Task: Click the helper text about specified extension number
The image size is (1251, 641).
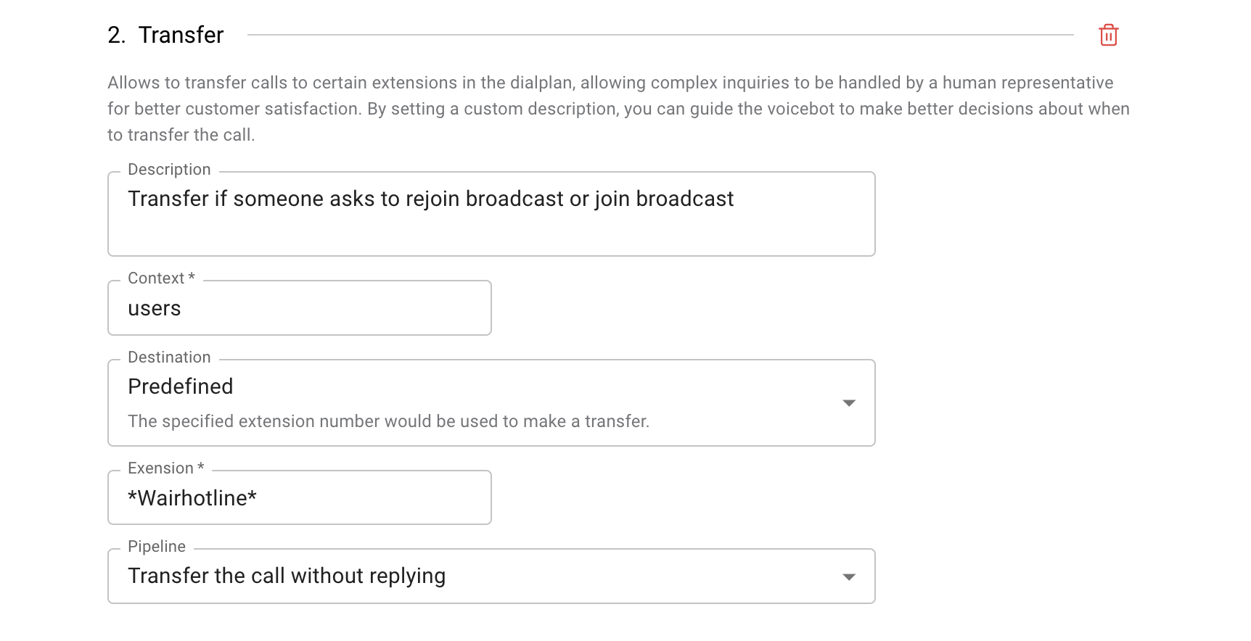Action: coord(389,421)
